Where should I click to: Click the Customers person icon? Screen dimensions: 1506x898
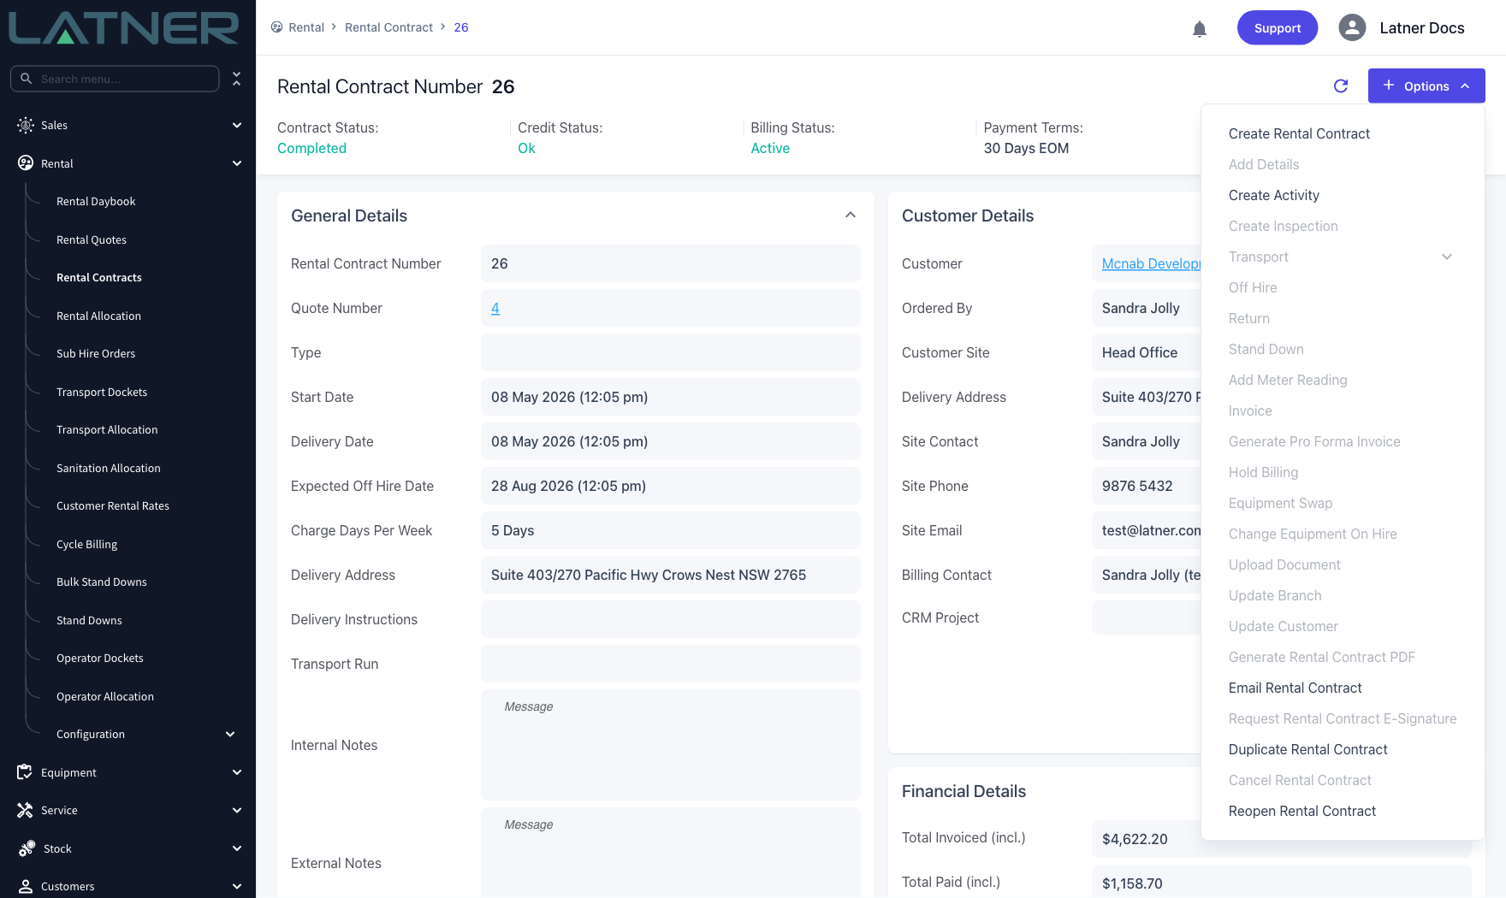tap(26, 886)
